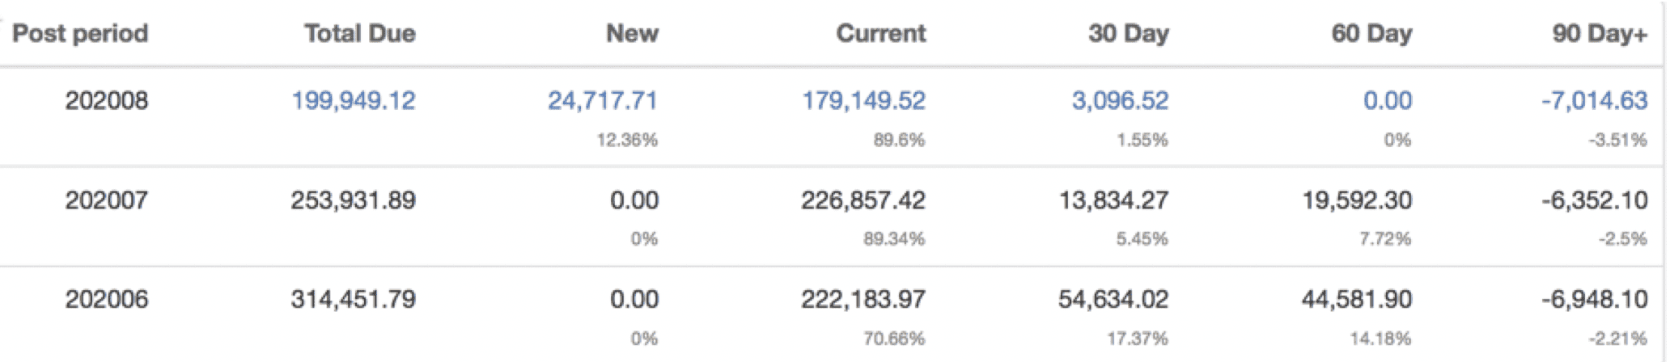The width and height of the screenshot is (1670, 362).
Task: Sort by the Current column header
Action: [881, 33]
